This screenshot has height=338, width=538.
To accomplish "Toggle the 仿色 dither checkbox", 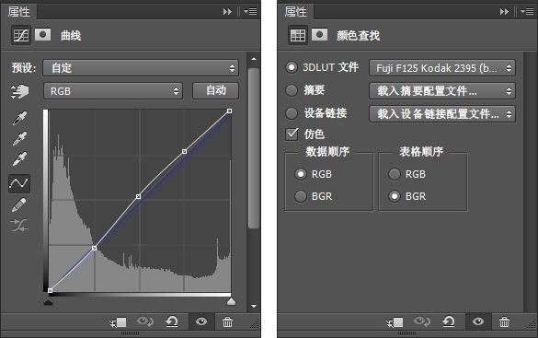I will click(292, 134).
